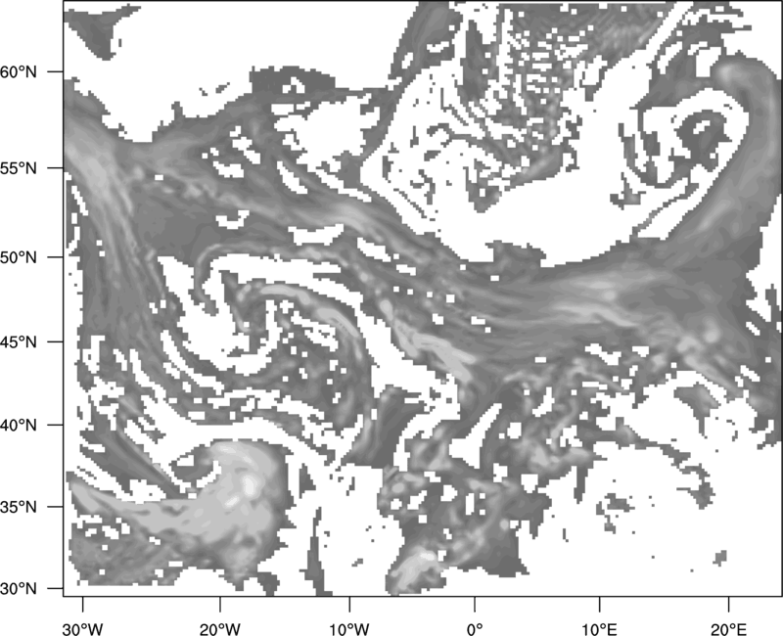
Task: Click the 0° longitude label
Action: [475, 629]
